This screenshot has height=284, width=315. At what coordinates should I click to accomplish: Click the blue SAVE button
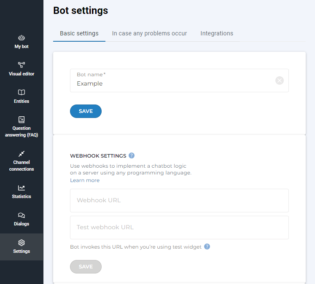tap(86, 111)
